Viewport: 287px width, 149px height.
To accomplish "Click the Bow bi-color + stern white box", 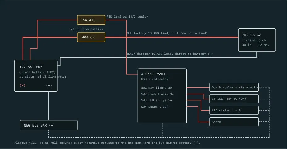I will point(234,87).
